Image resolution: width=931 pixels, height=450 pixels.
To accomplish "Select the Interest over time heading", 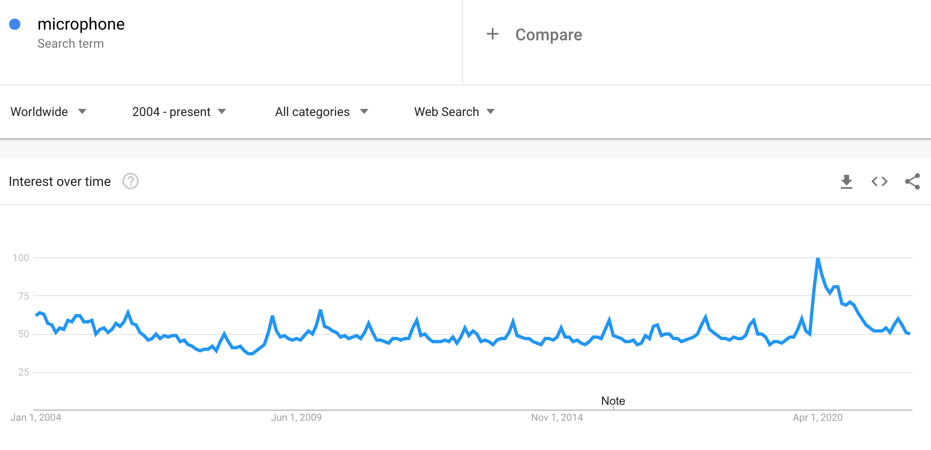I will [60, 181].
